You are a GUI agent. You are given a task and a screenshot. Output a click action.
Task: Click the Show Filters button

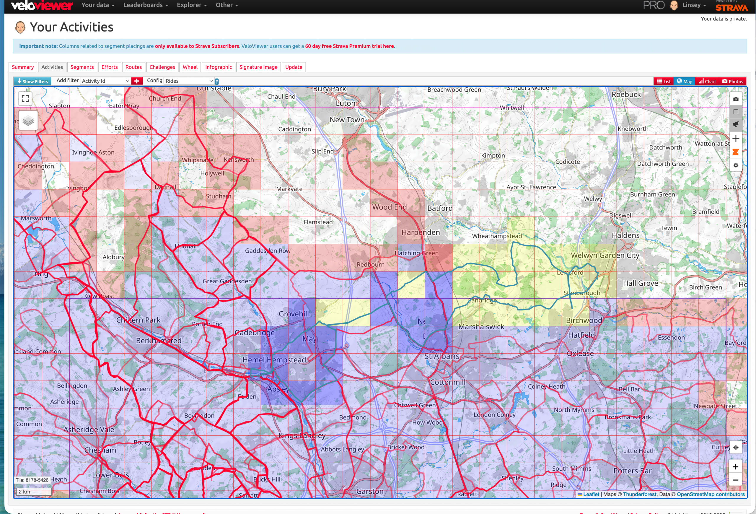point(32,81)
